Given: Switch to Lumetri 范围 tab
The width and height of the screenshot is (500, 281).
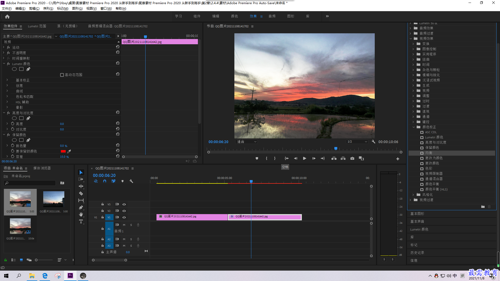Looking at the screenshot, I should 37,26.
